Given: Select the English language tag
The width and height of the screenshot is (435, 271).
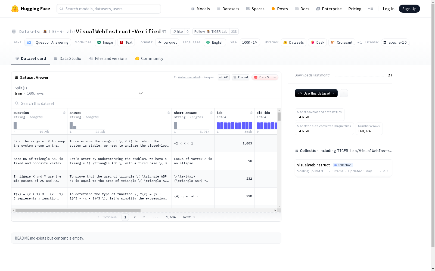Looking at the screenshot, I should 215,42.
